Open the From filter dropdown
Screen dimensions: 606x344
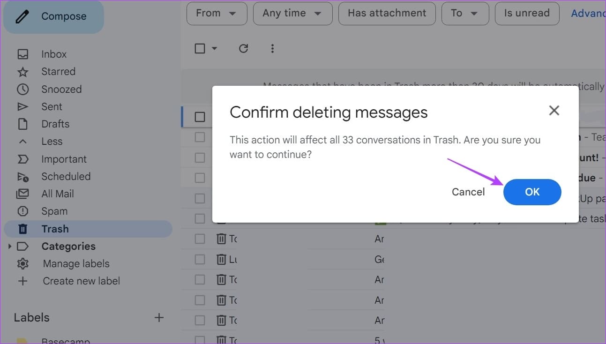coord(217,13)
